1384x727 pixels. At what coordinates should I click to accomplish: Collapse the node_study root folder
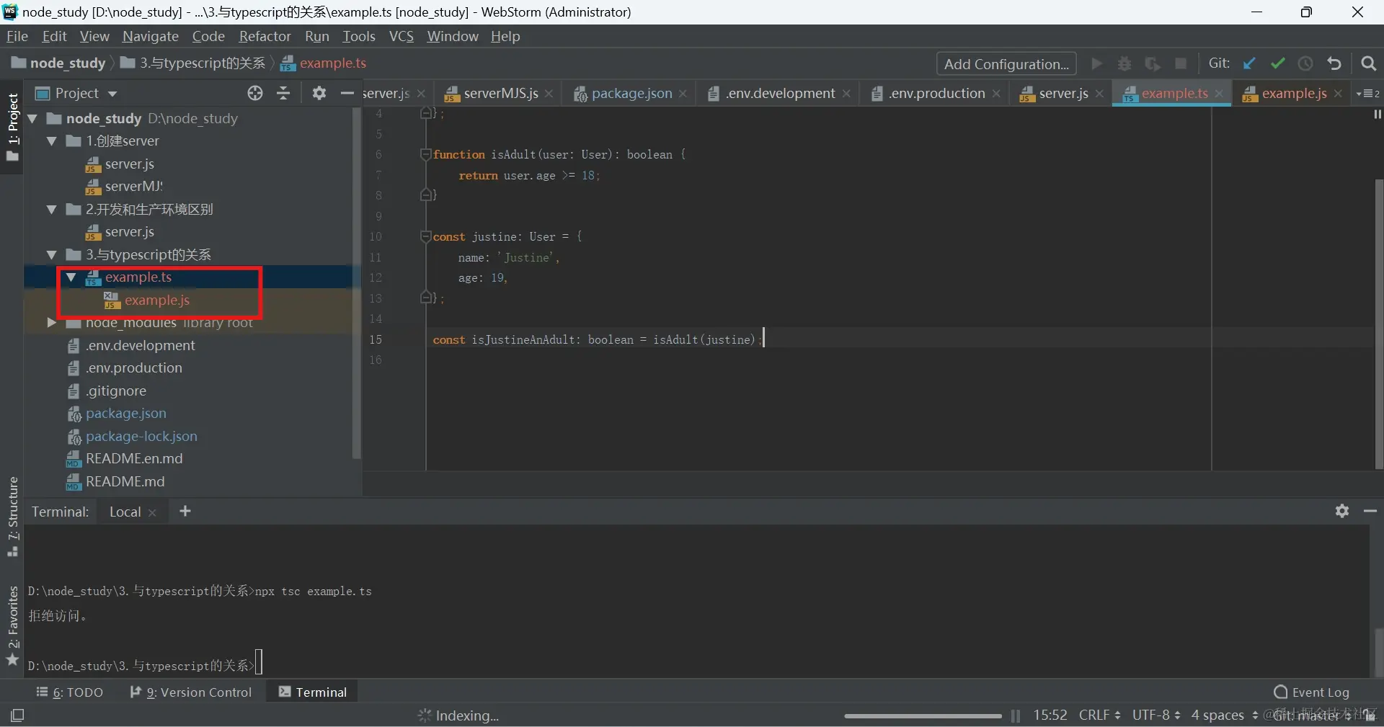tap(33, 118)
